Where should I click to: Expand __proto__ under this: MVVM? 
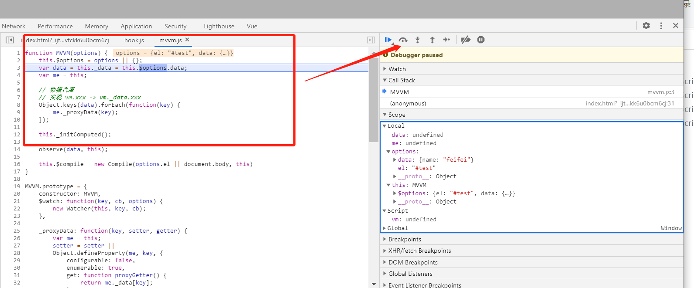click(395, 202)
